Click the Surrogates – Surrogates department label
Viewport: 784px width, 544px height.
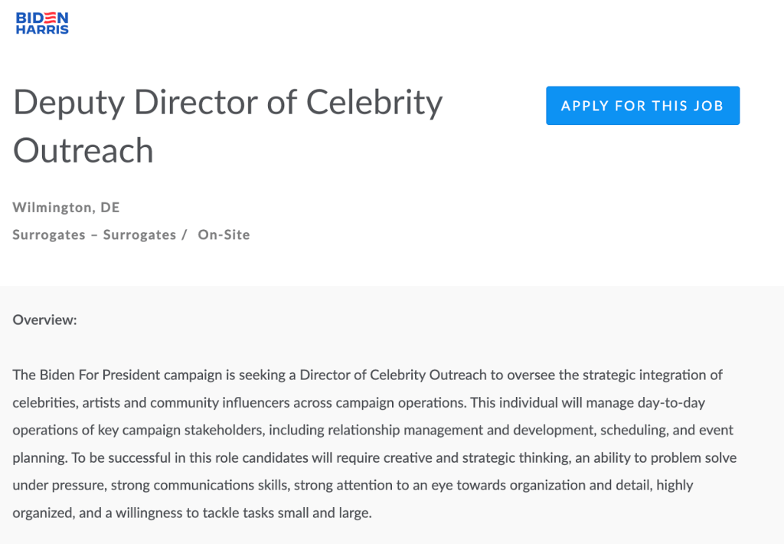(94, 235)
